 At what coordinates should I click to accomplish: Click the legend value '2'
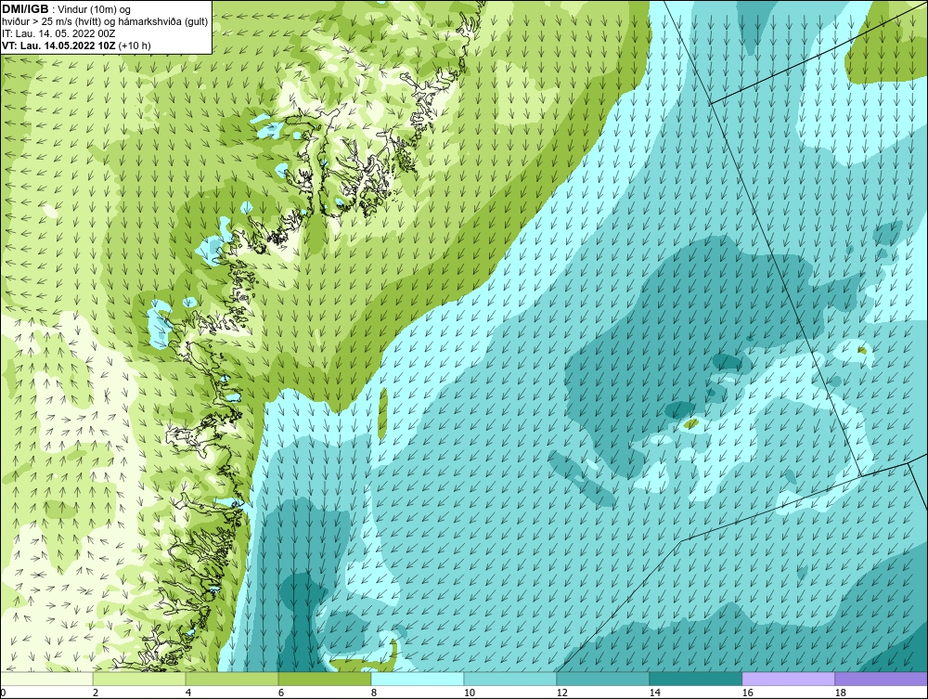tap(96, 693)
